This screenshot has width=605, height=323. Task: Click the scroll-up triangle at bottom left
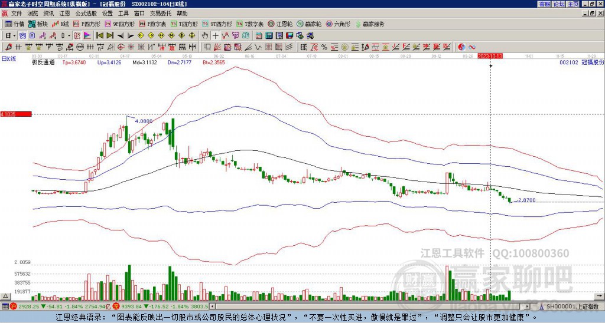click(5, 296)
